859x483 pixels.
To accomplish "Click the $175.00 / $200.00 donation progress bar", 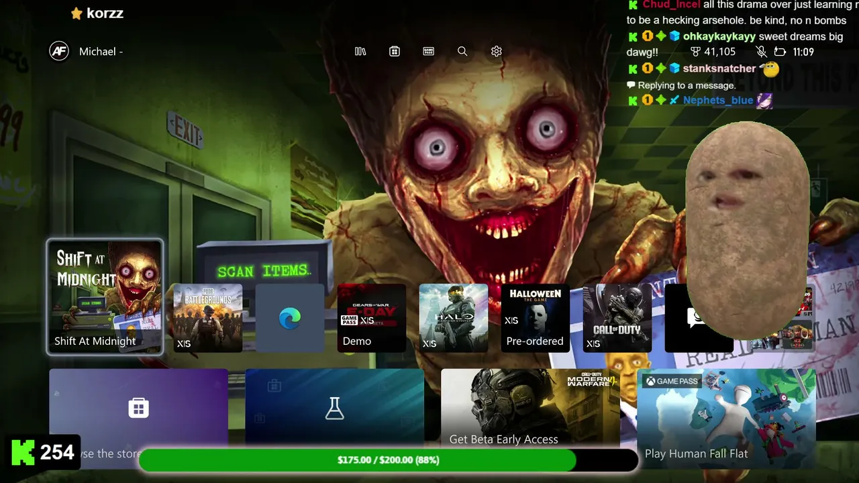I will tap(389, 460).
